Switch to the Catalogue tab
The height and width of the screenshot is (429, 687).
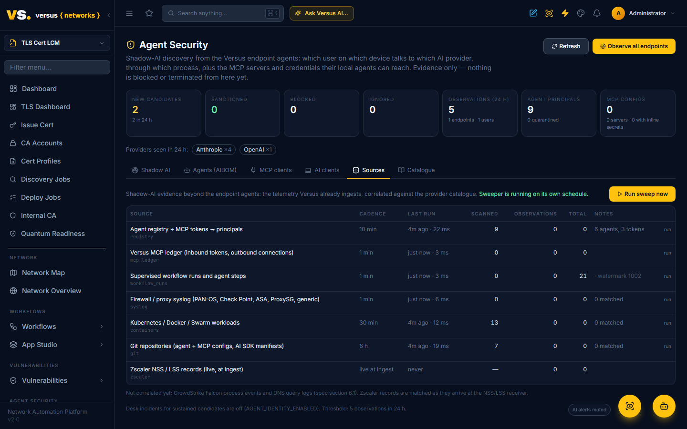tap(416, 170)
